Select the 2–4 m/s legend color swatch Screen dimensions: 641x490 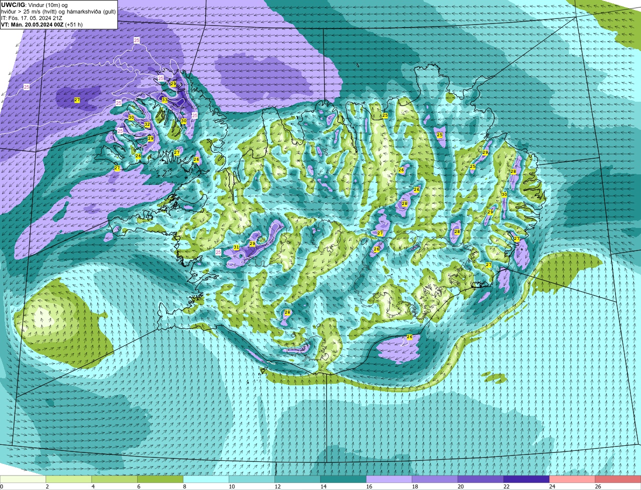[69, 479]
